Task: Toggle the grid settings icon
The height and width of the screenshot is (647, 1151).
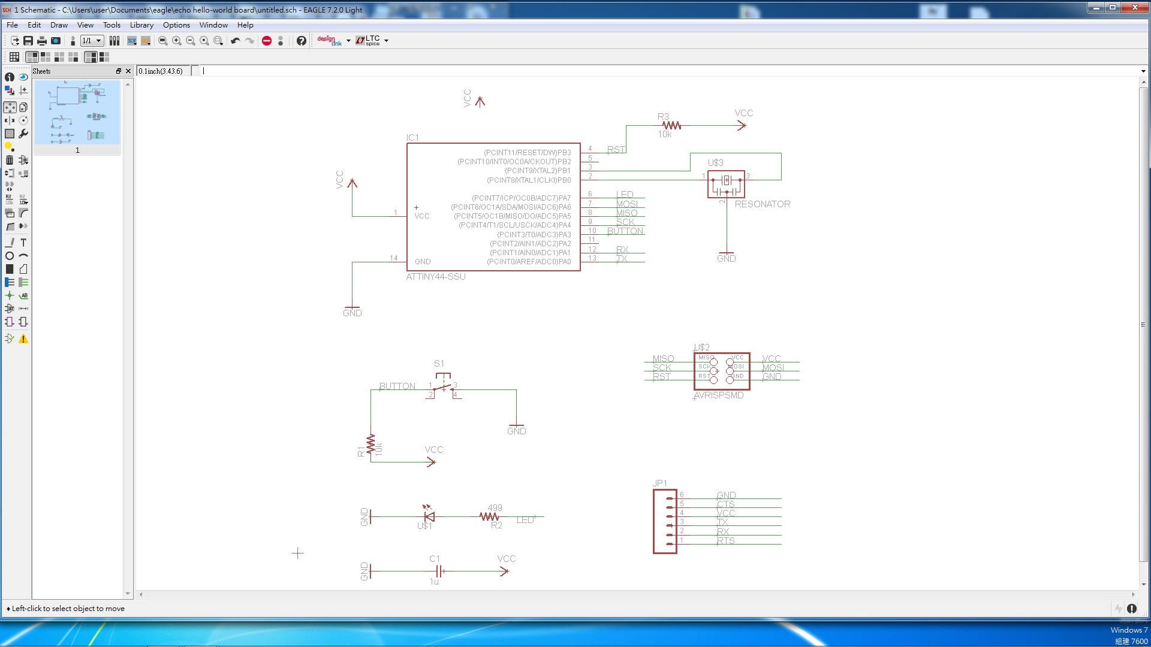Action: 14,57
